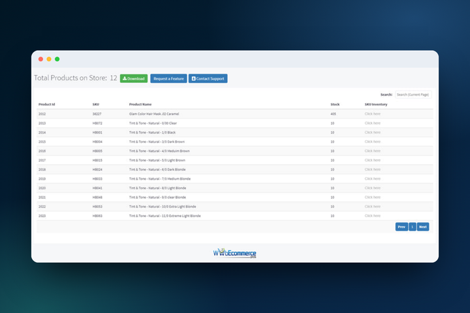This screenshot has width=470, height=313.
Task: Open Click here link for product 2021
Action: [372, 198]
